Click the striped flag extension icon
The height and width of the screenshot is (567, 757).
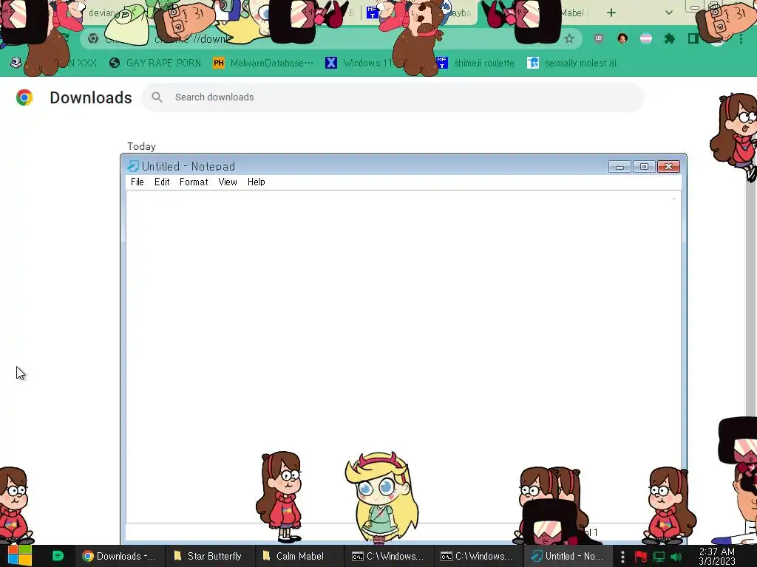coord(646,38)
